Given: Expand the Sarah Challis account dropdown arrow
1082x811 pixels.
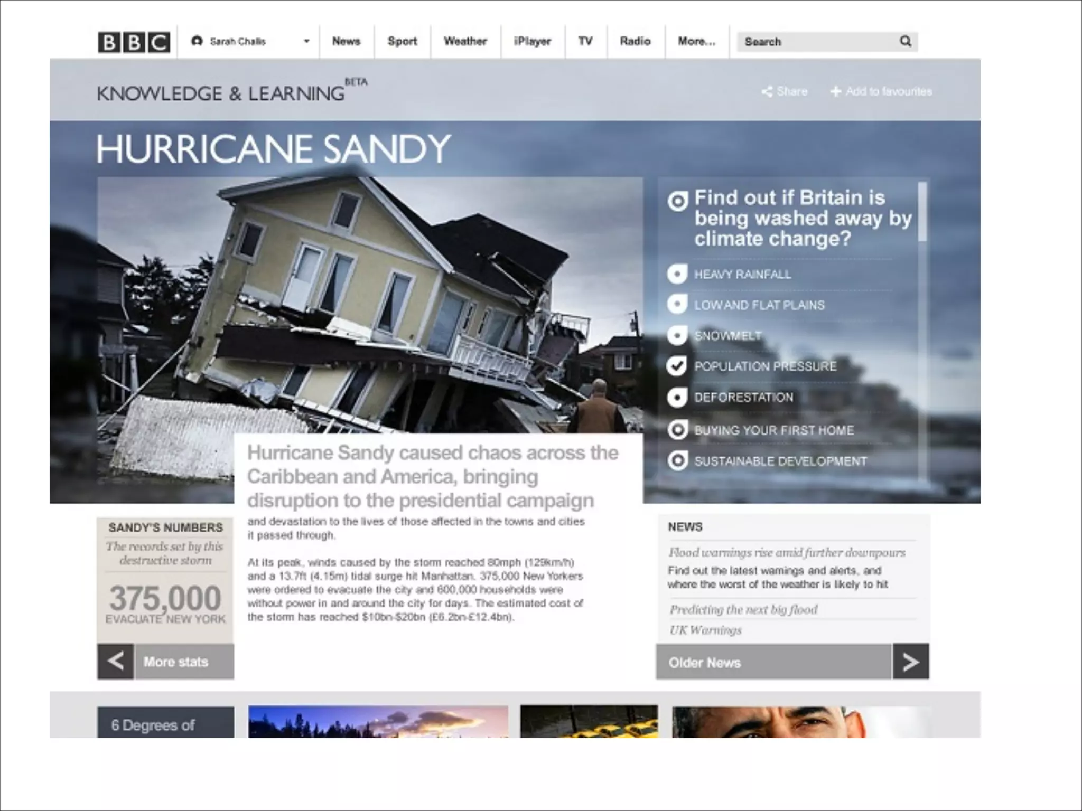Looking at the screenshot, I should pos(306,41).
